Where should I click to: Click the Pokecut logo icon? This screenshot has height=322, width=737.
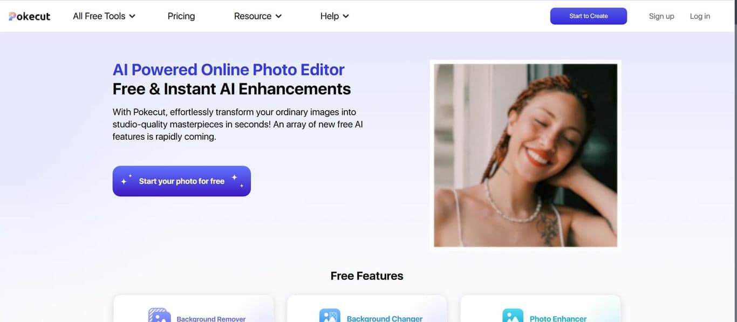[12, 16]
